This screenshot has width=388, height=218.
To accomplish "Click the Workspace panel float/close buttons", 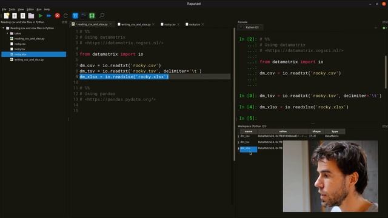I will pyautogui.click(x=385, y=127).
